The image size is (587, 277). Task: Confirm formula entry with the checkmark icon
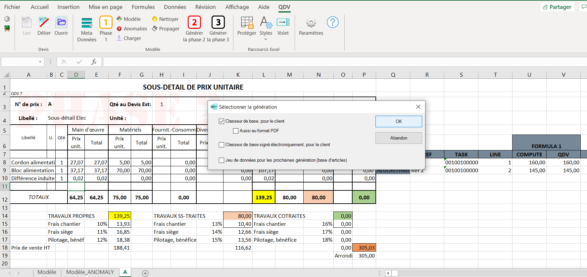[79, 62]
